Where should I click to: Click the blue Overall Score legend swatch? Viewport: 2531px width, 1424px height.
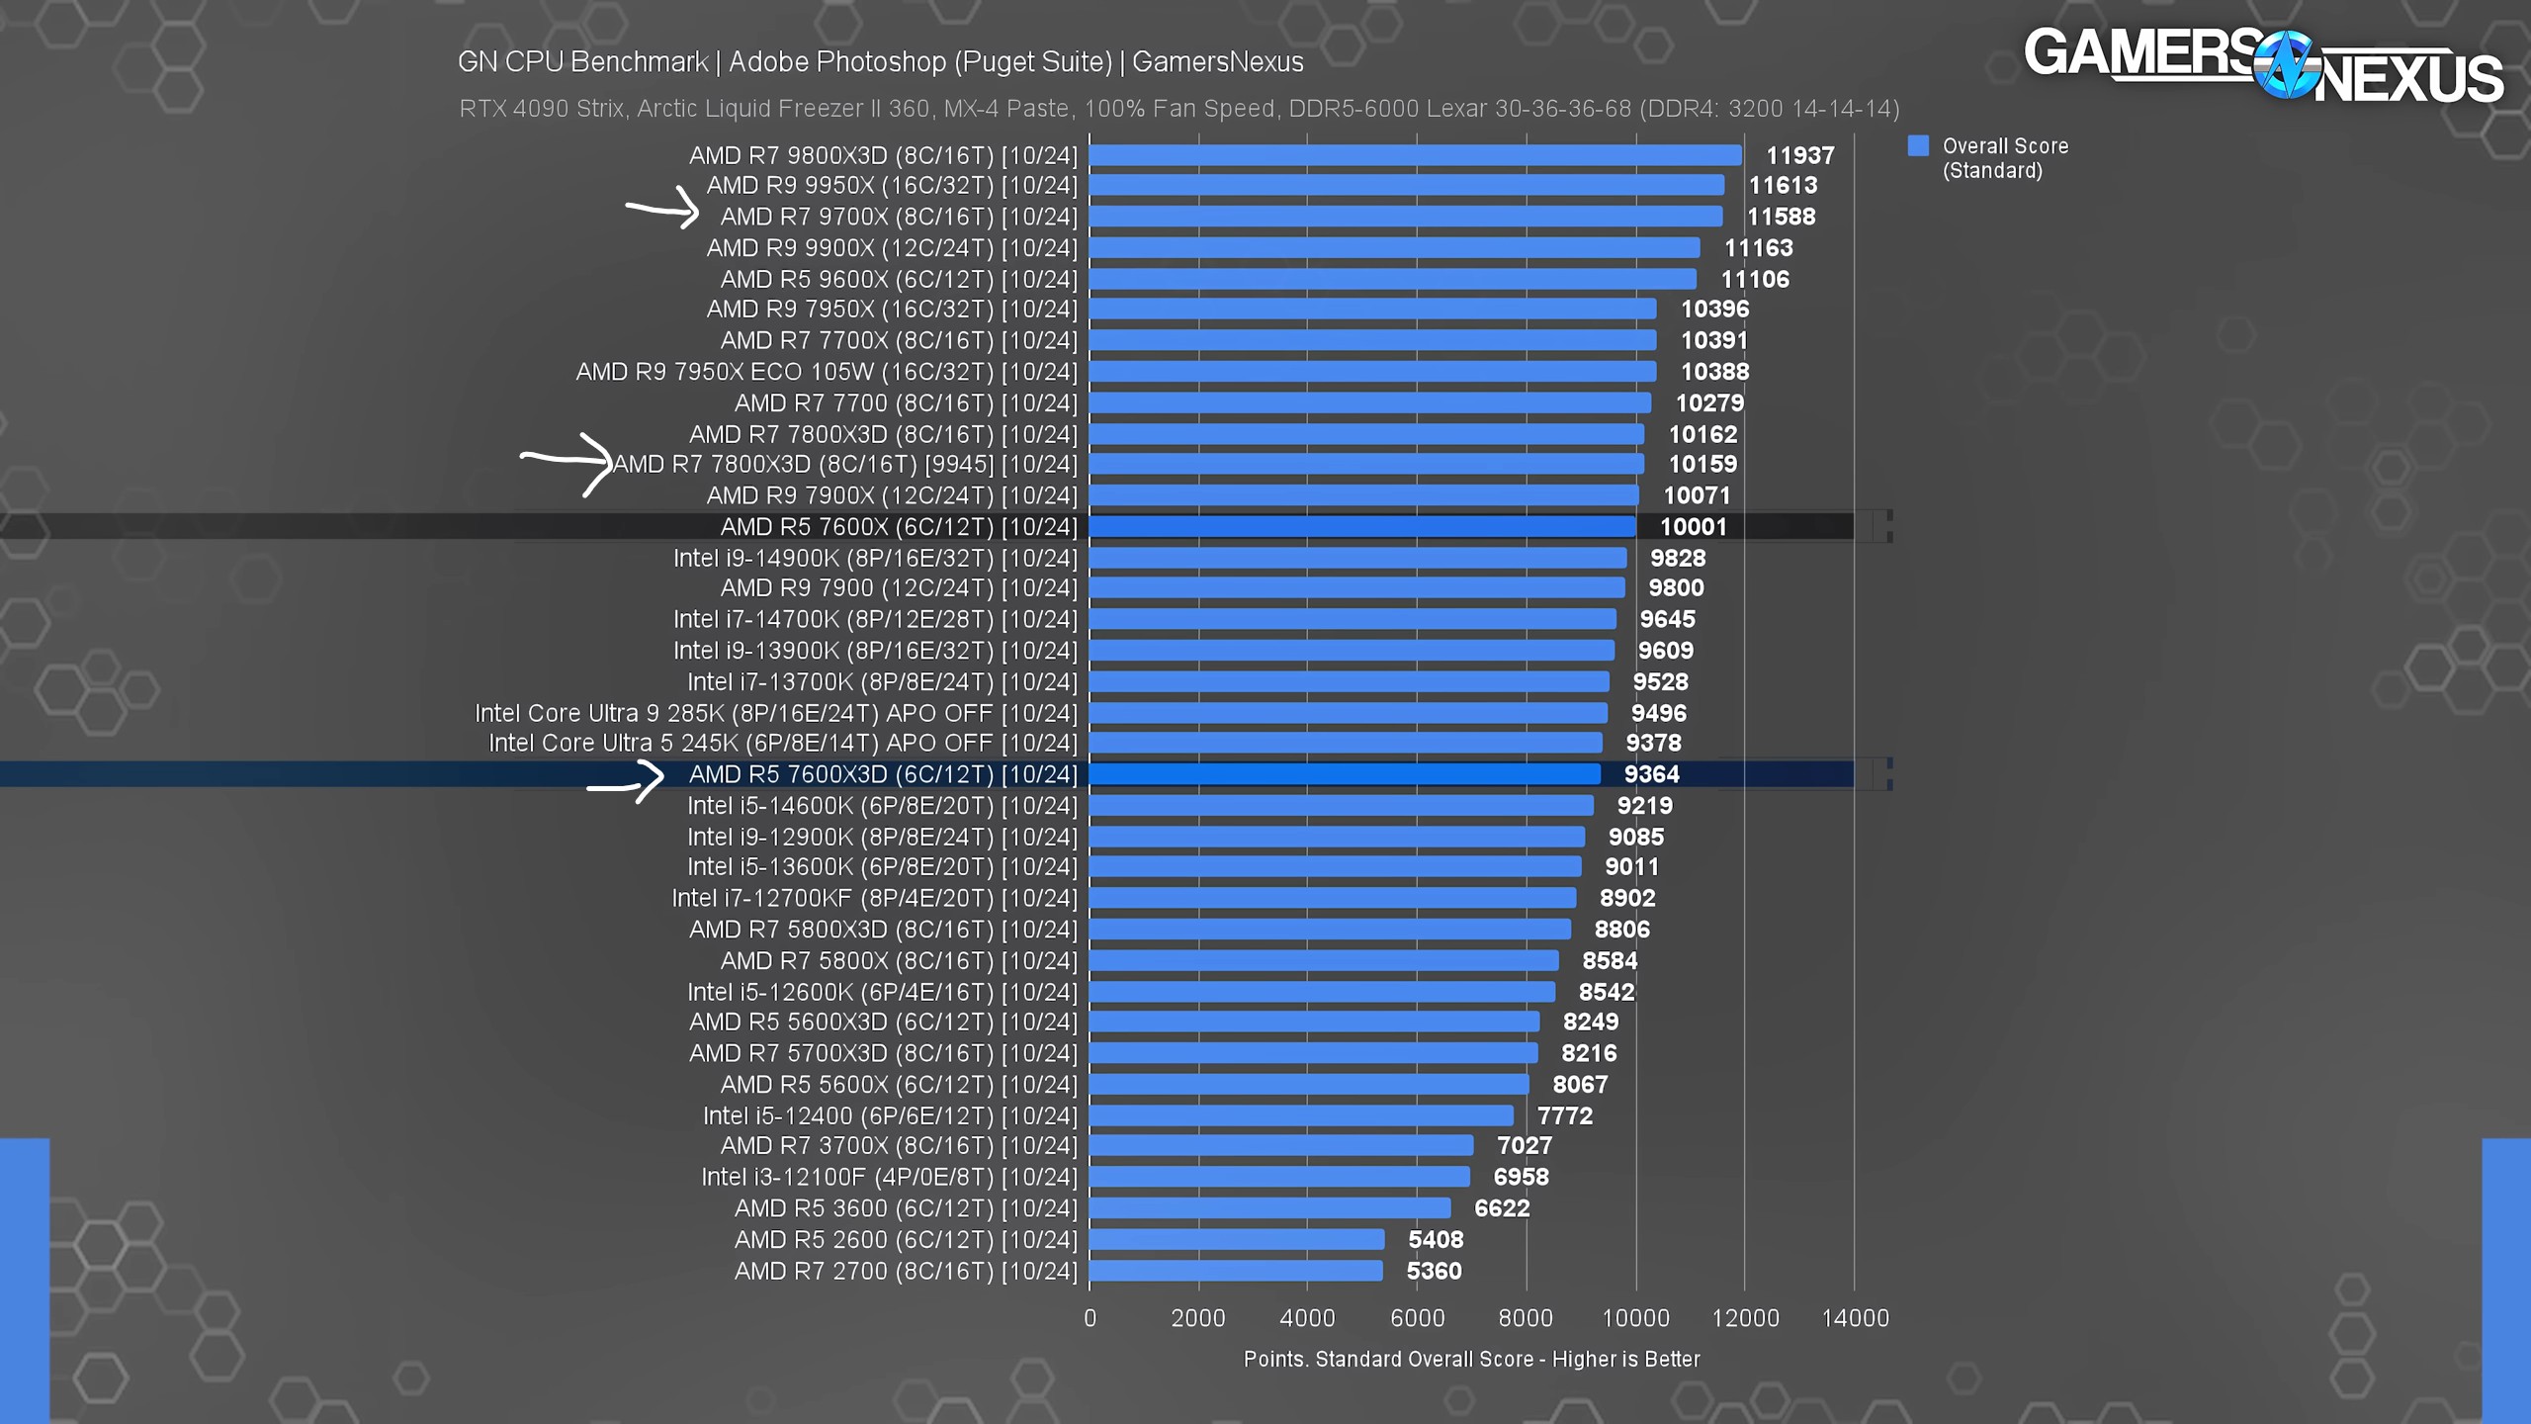[x=1918, y=145]
